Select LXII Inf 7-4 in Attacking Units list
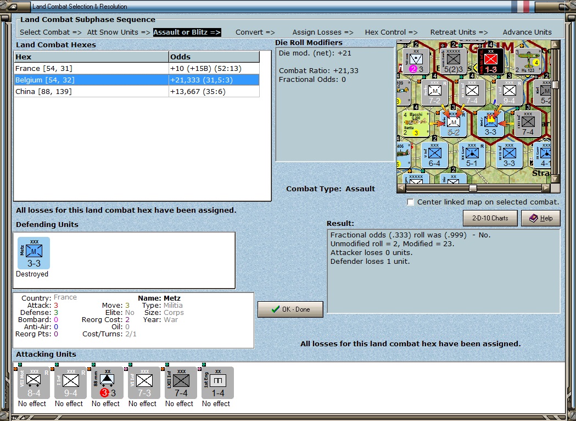 [181, 383]
